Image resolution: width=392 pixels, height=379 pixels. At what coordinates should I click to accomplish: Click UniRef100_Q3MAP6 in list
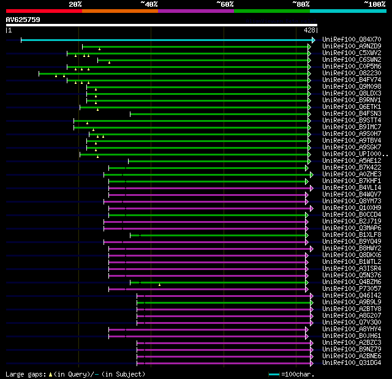click(352, 228)
